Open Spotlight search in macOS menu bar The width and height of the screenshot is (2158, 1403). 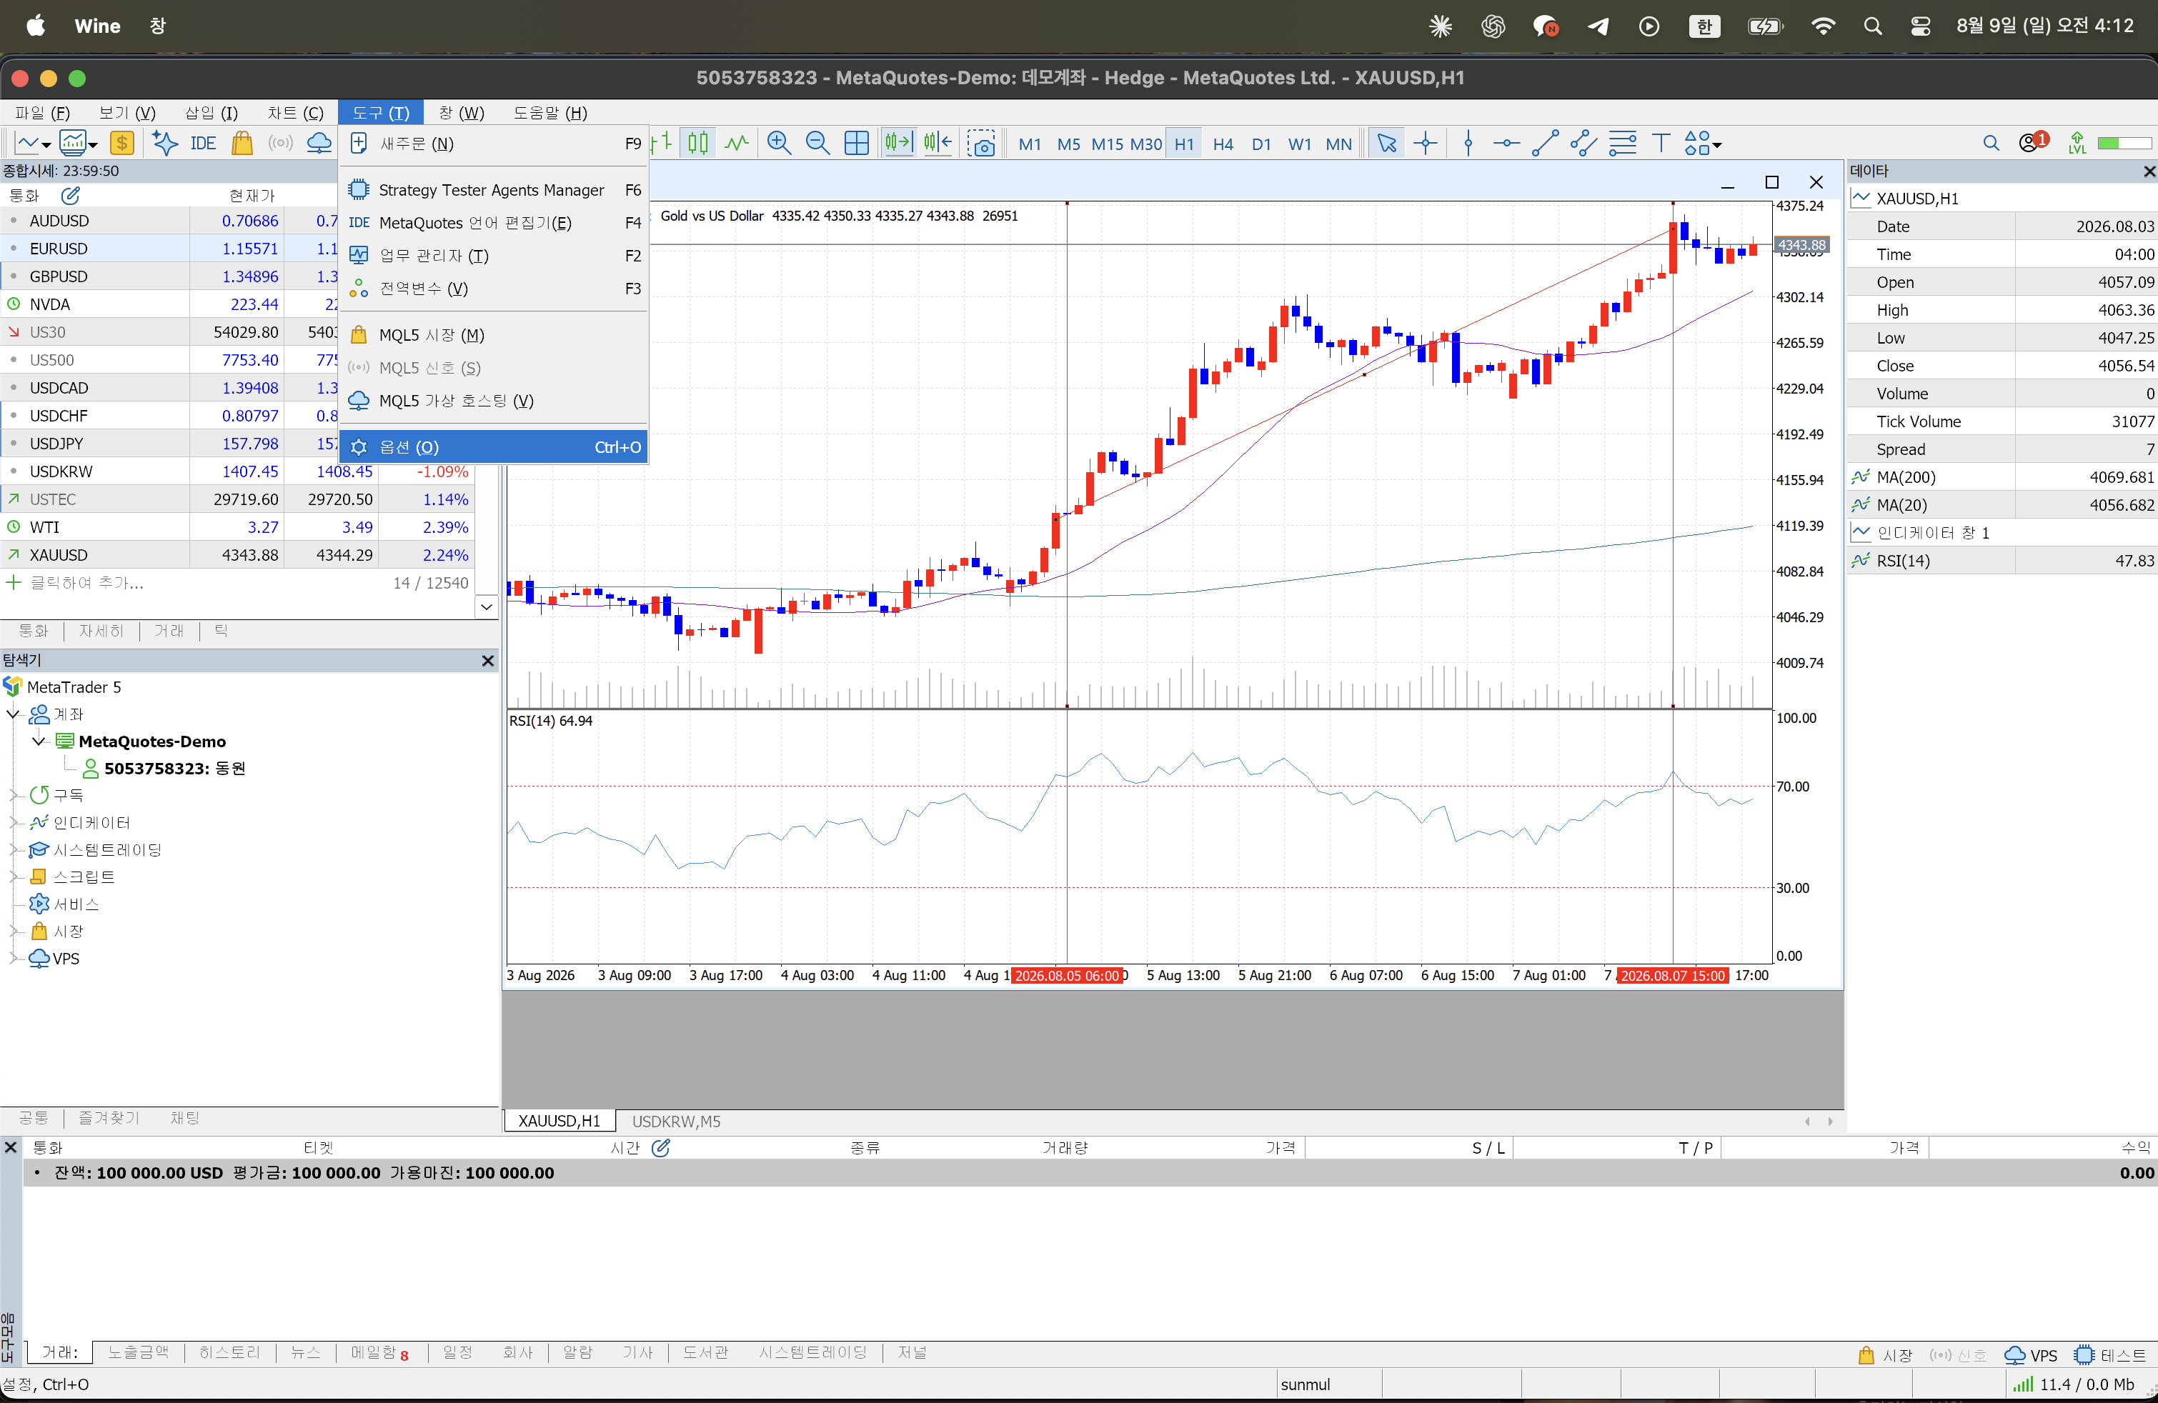tap(1872, 26)
